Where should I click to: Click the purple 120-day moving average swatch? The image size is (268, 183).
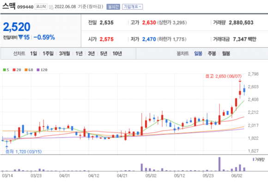coord(38,70)
